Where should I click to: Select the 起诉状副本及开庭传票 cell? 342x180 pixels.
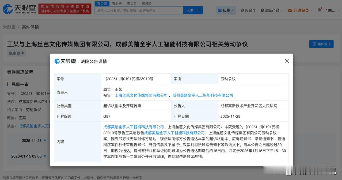click(x=136, y=106)
